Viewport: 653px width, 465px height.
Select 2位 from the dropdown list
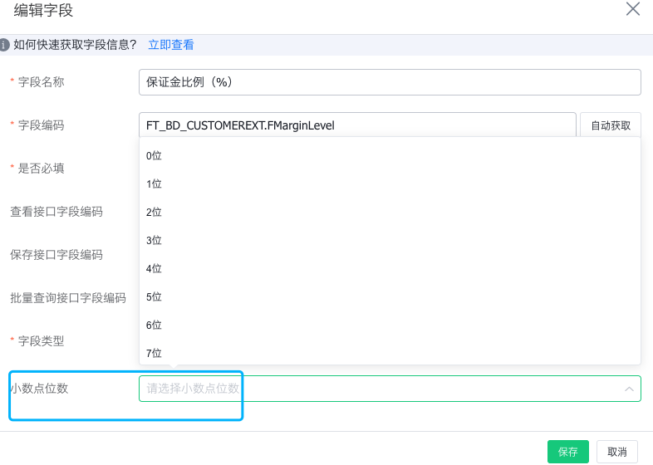point(390,213)
